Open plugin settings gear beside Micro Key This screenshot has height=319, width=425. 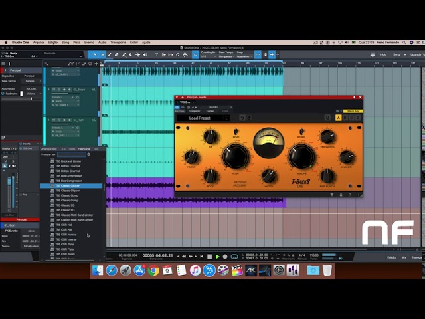click(337, 111)
